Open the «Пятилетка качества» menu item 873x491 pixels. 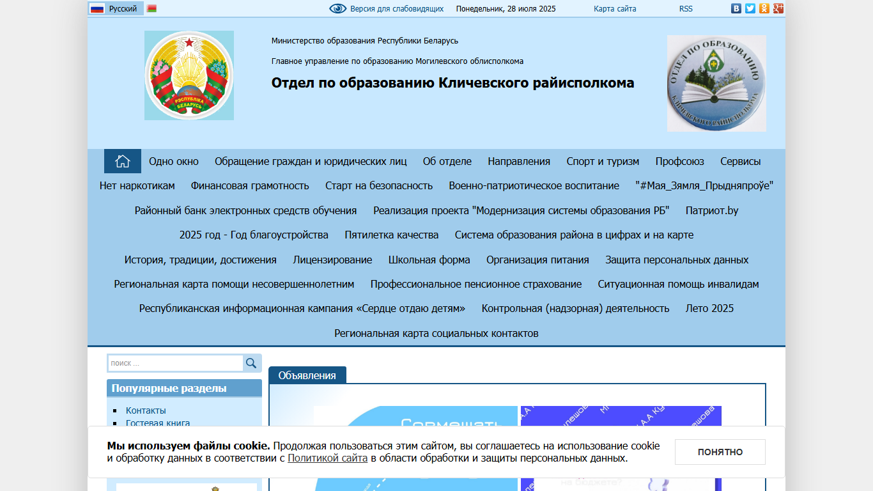(392, 235)
